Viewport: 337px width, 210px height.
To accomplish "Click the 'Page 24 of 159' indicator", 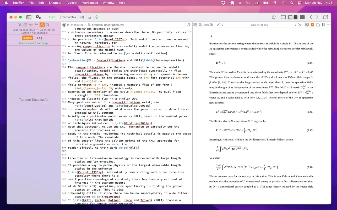I will tap(259, 25).
